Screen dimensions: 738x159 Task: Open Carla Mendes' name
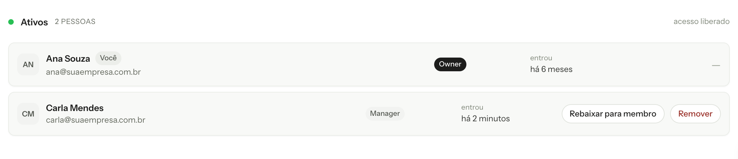75,108
